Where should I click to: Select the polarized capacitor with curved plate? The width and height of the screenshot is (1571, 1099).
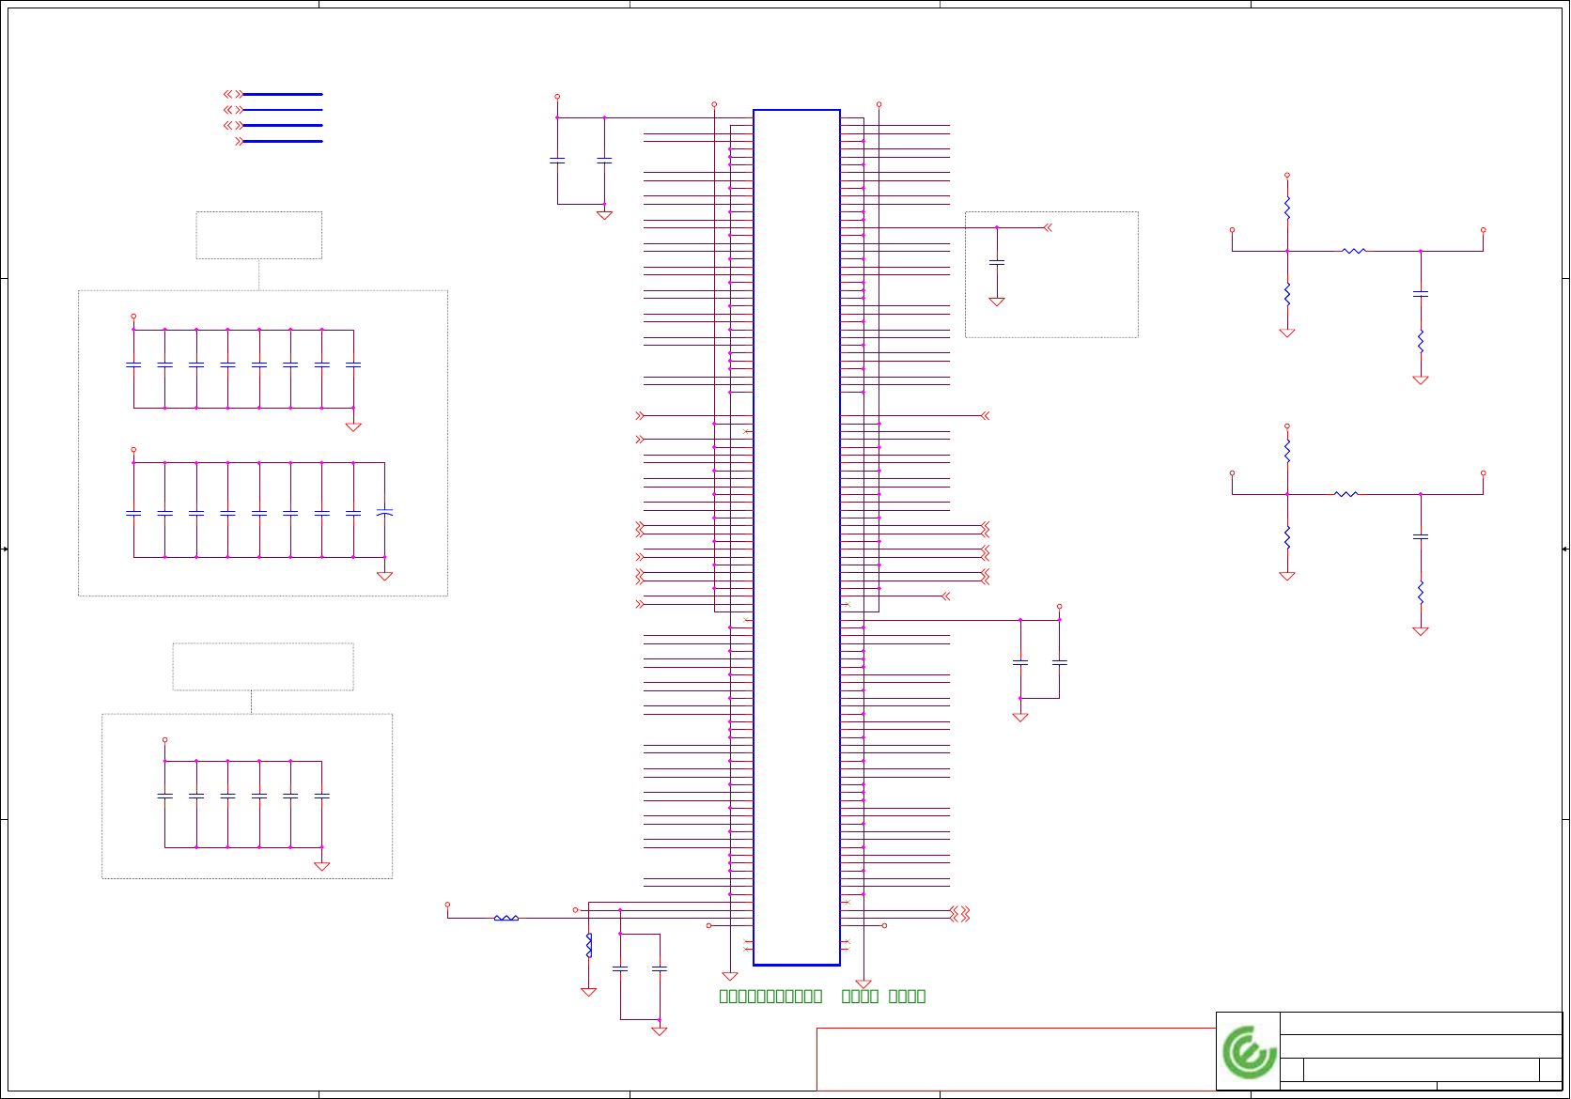[384, 513]
